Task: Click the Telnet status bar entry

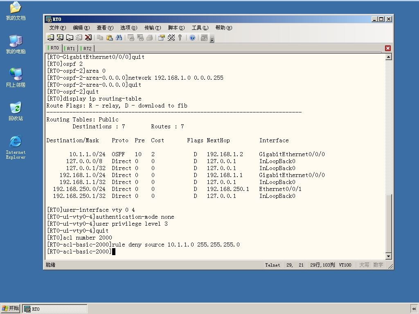Action: coord(273,265)
